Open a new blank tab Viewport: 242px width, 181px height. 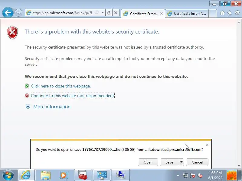(213, 14)
